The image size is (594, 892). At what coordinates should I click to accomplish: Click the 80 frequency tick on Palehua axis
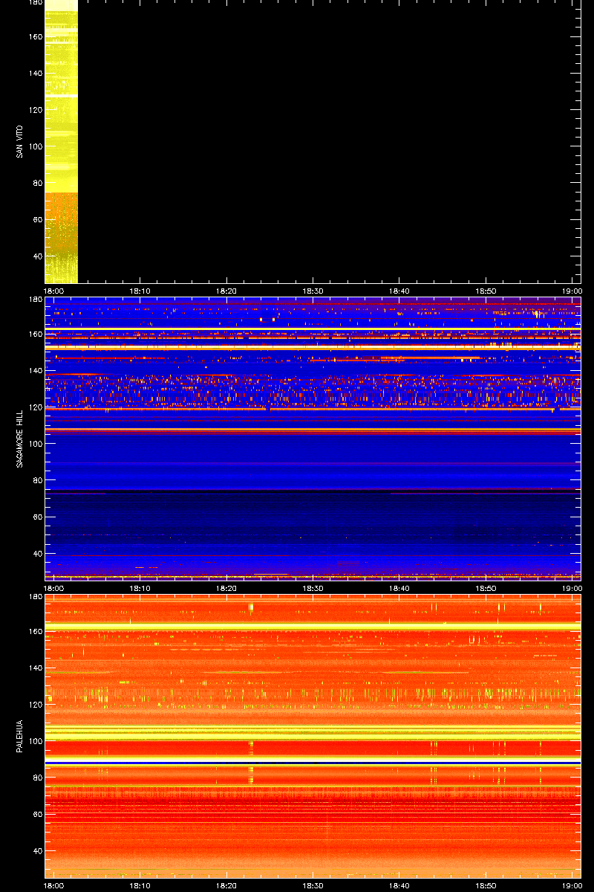(x=37, y=778)
